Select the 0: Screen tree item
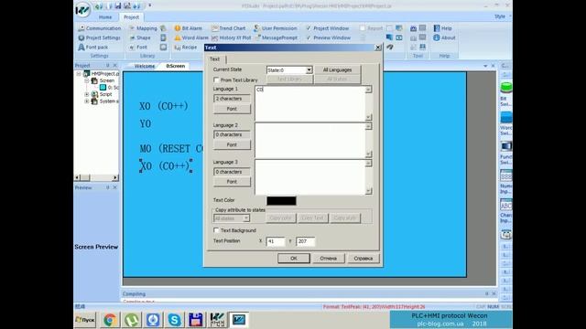Screen dimensions: 586x329 tap(109, 88)
